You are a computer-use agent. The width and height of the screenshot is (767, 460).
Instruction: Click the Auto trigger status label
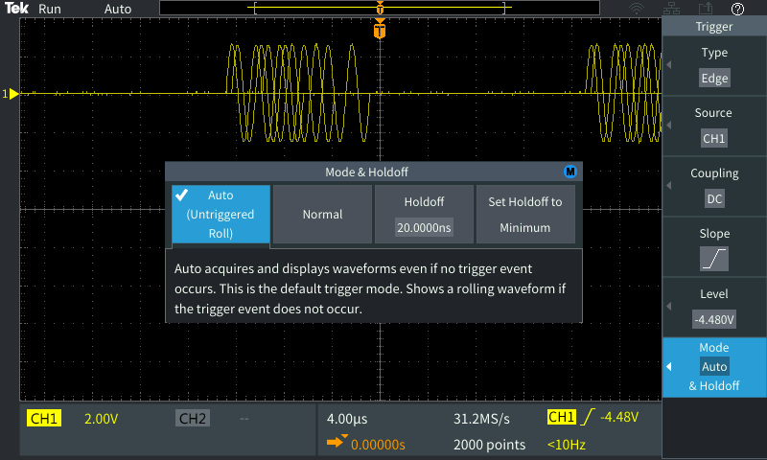click(118, 9)
